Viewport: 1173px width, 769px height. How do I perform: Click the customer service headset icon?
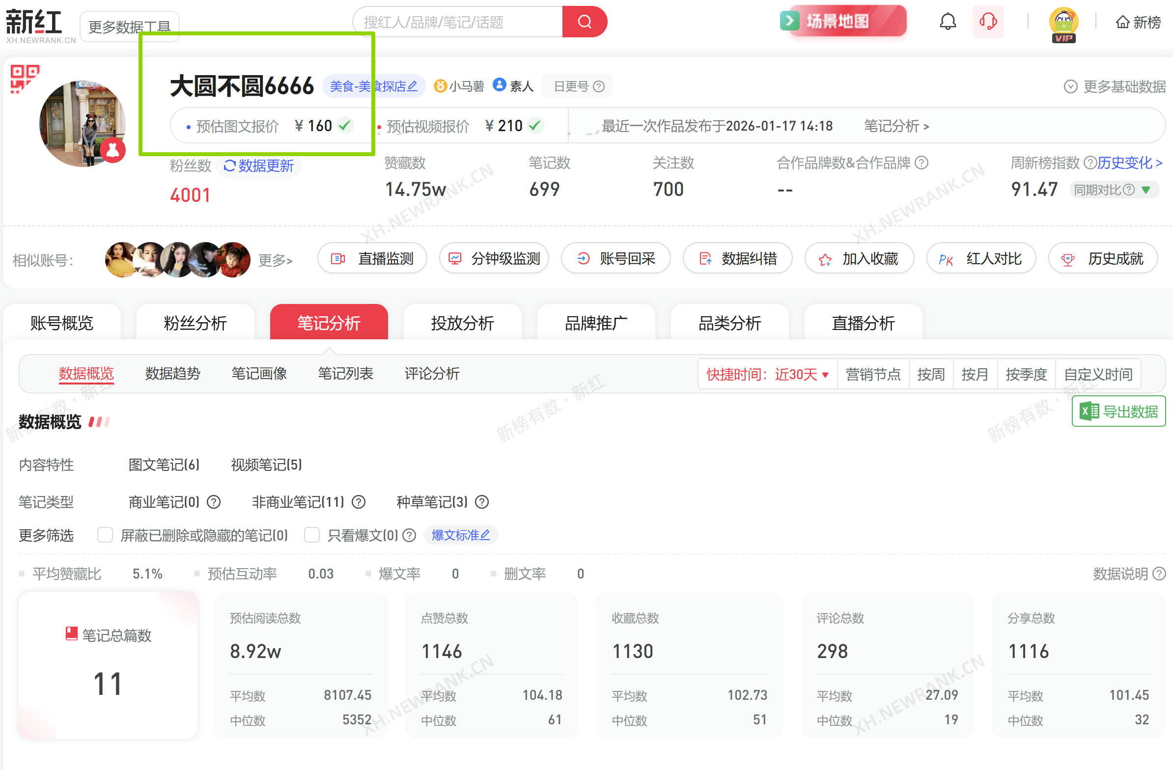(988, 22)
